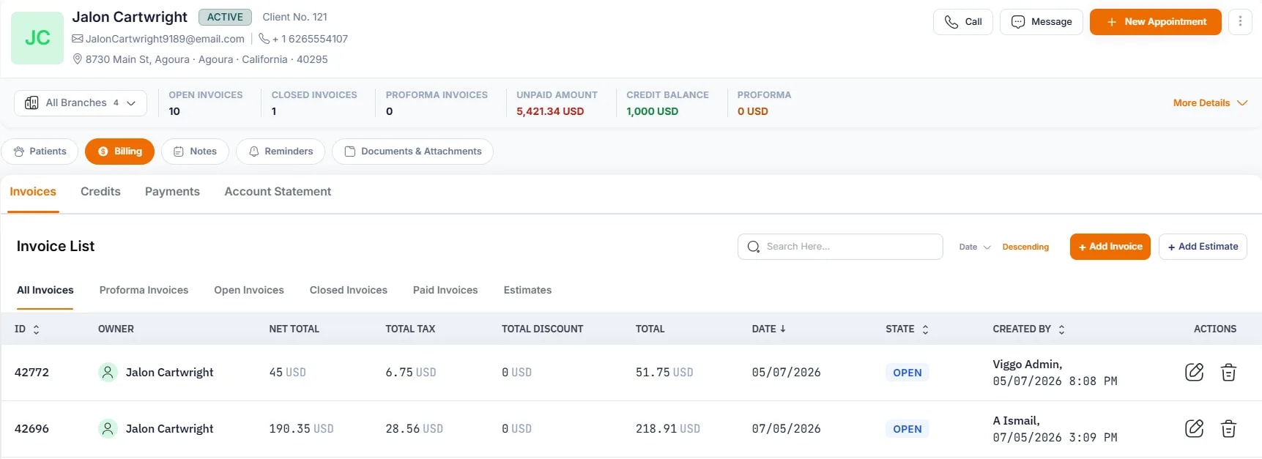Select the All Invoices filter
This screenshot has height=459, width=1262.
[x=45, y=291]
